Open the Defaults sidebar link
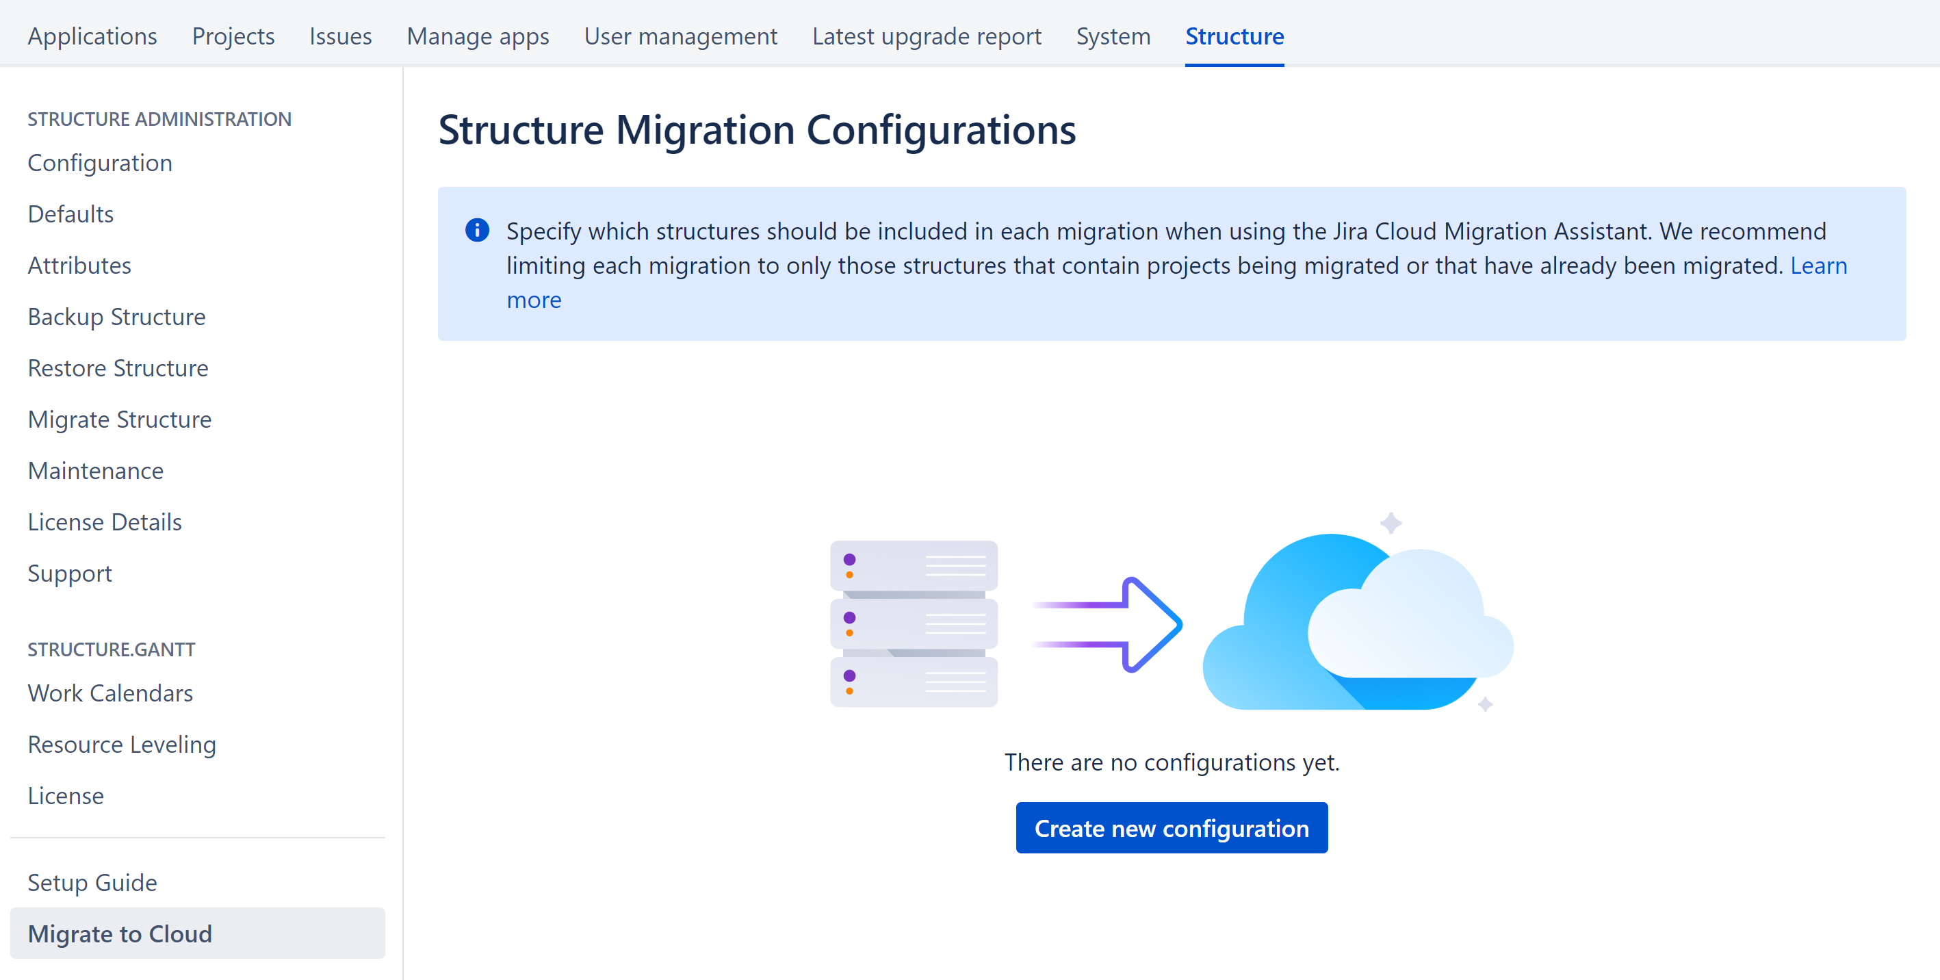This screenshot has width=1940, height=980. click(x=70, y=214)
